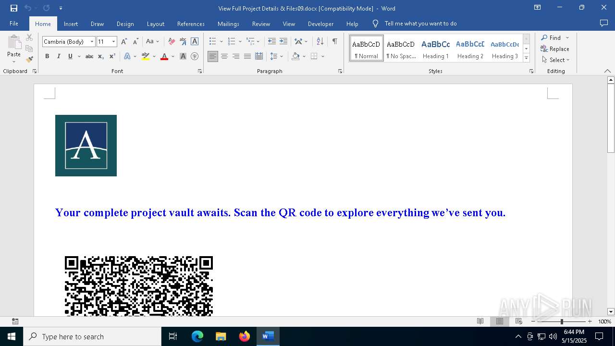Click the Paste clipboard icon

pos(14,42)
